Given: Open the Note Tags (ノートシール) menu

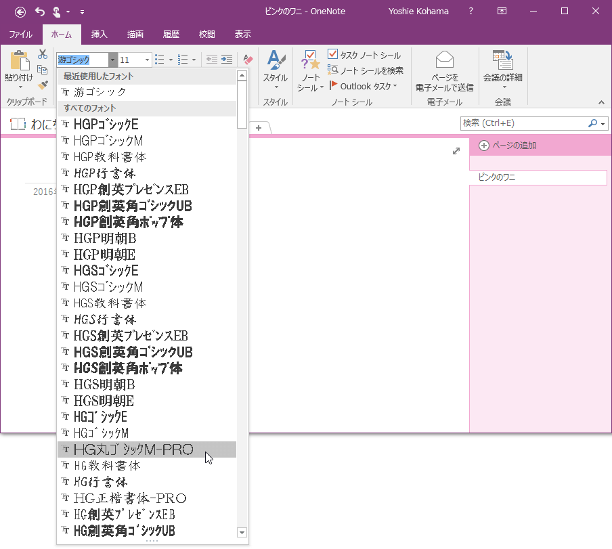Looking at the screenshot, I should (310, 70).
